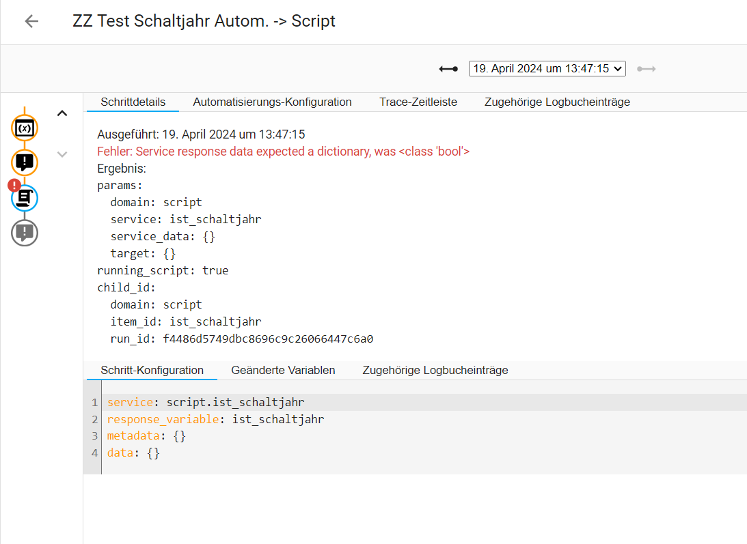Open the Trace-Zeitleiste tab
Viewport: 747px width, 544px height.
point(418,102)
